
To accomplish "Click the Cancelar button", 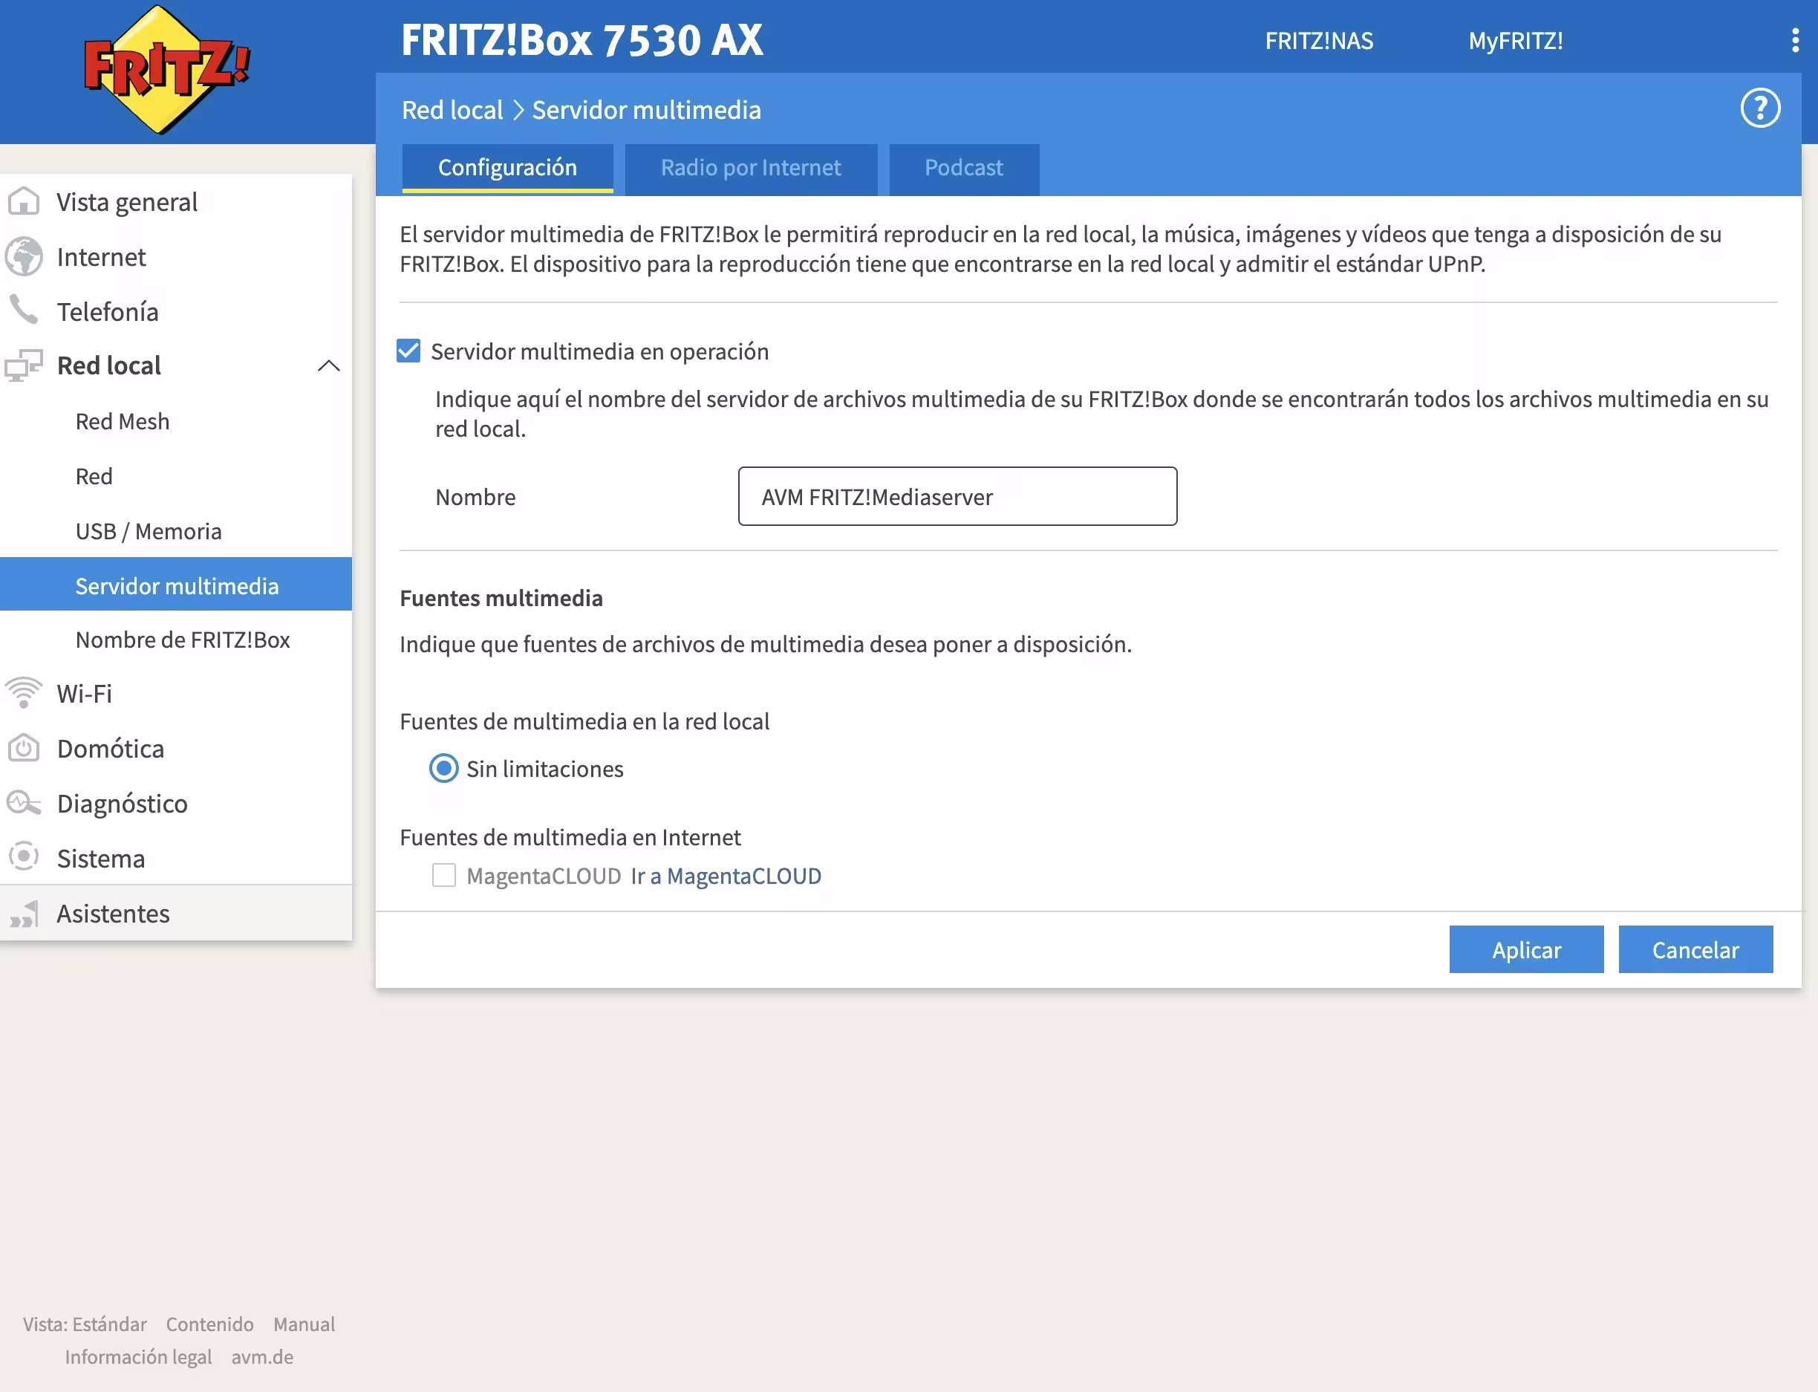I will 1695,949.
